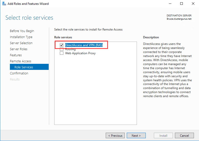This screenshot has width=199, height=141.
Task: Open the Installation Type page
Action: coord(21,37)
